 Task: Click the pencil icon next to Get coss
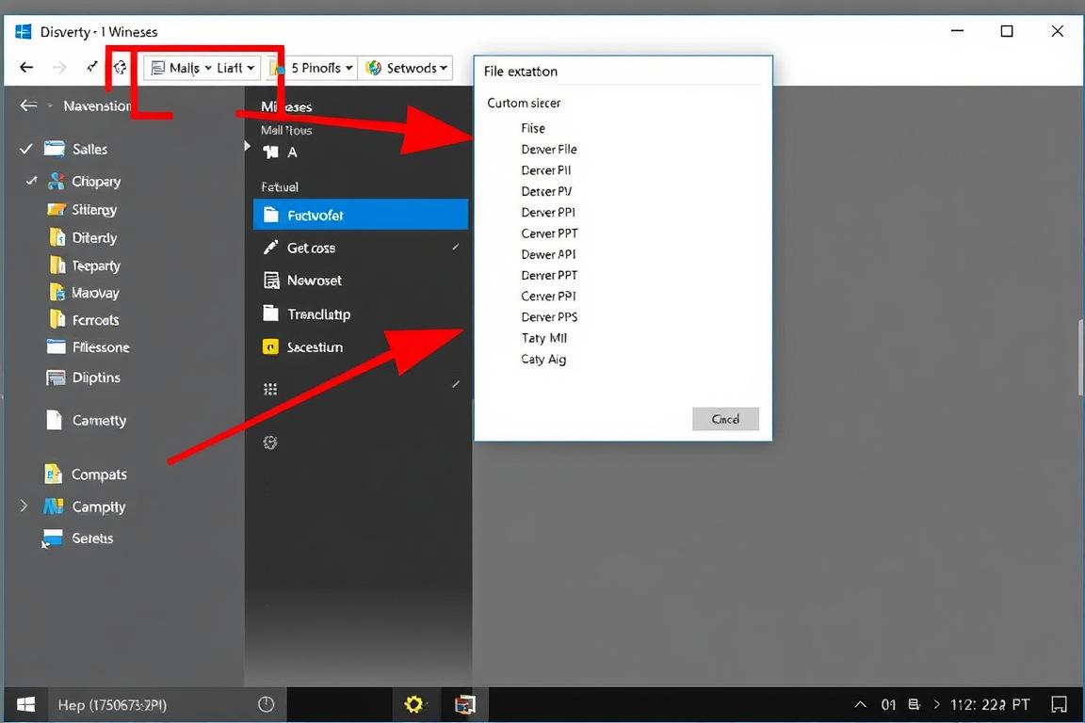[x=271, y=248]
